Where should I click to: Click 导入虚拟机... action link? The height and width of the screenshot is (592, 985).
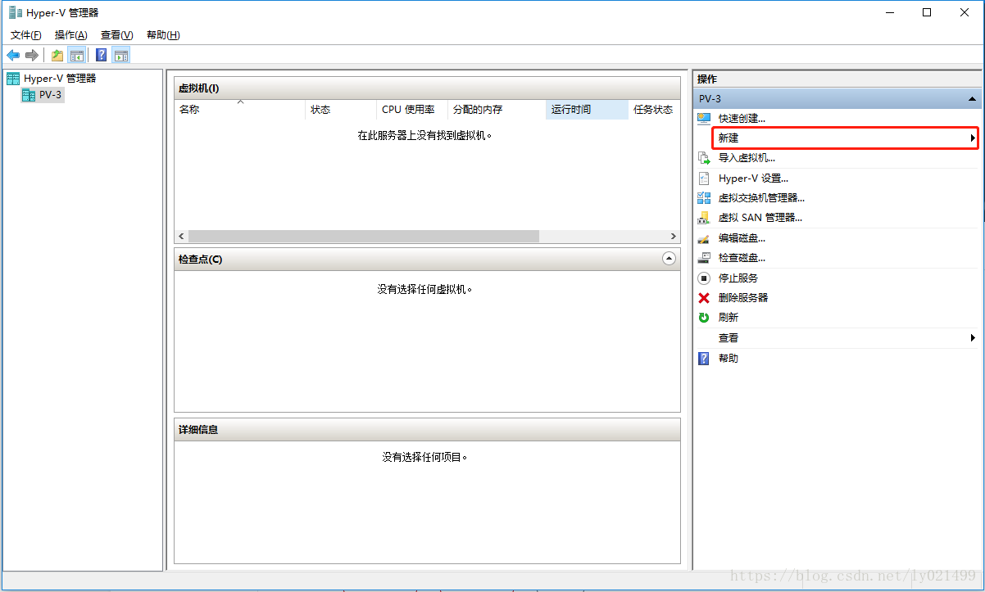pos(747,158)
